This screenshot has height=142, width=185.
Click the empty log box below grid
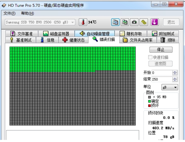coord(73,135)
